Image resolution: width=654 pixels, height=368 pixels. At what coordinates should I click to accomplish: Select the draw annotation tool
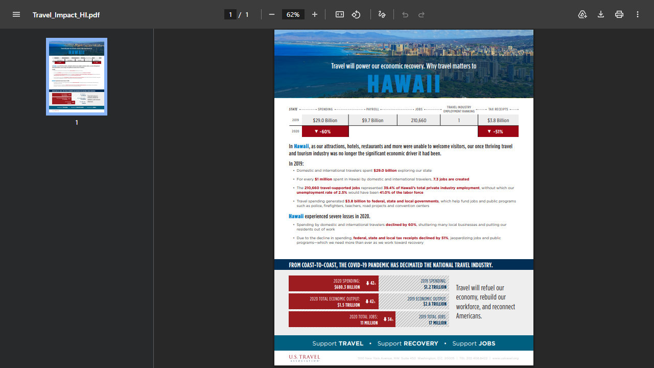[382, 14]
